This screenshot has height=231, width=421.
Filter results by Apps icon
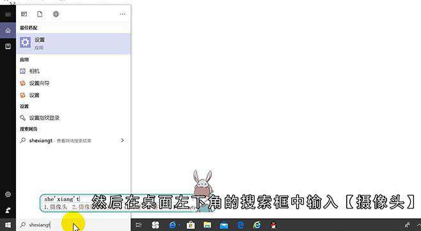pyautogui.click(x=24, y=14)
